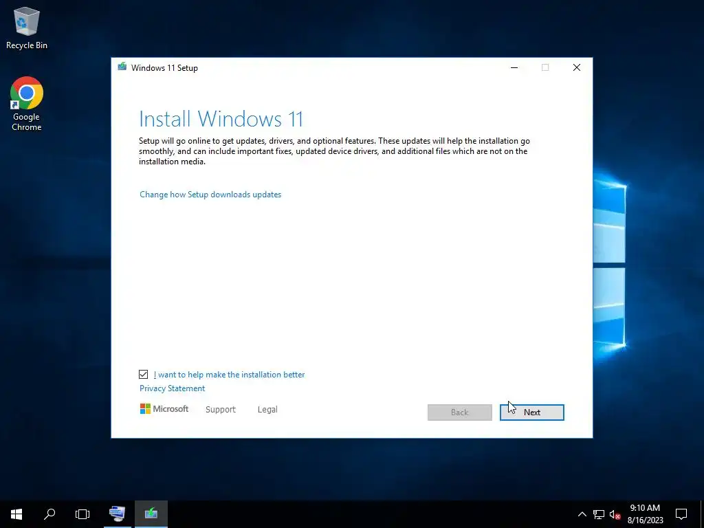Click the Legal link
The width and height of the screenshot is (704, 528).
coord(267,410)
